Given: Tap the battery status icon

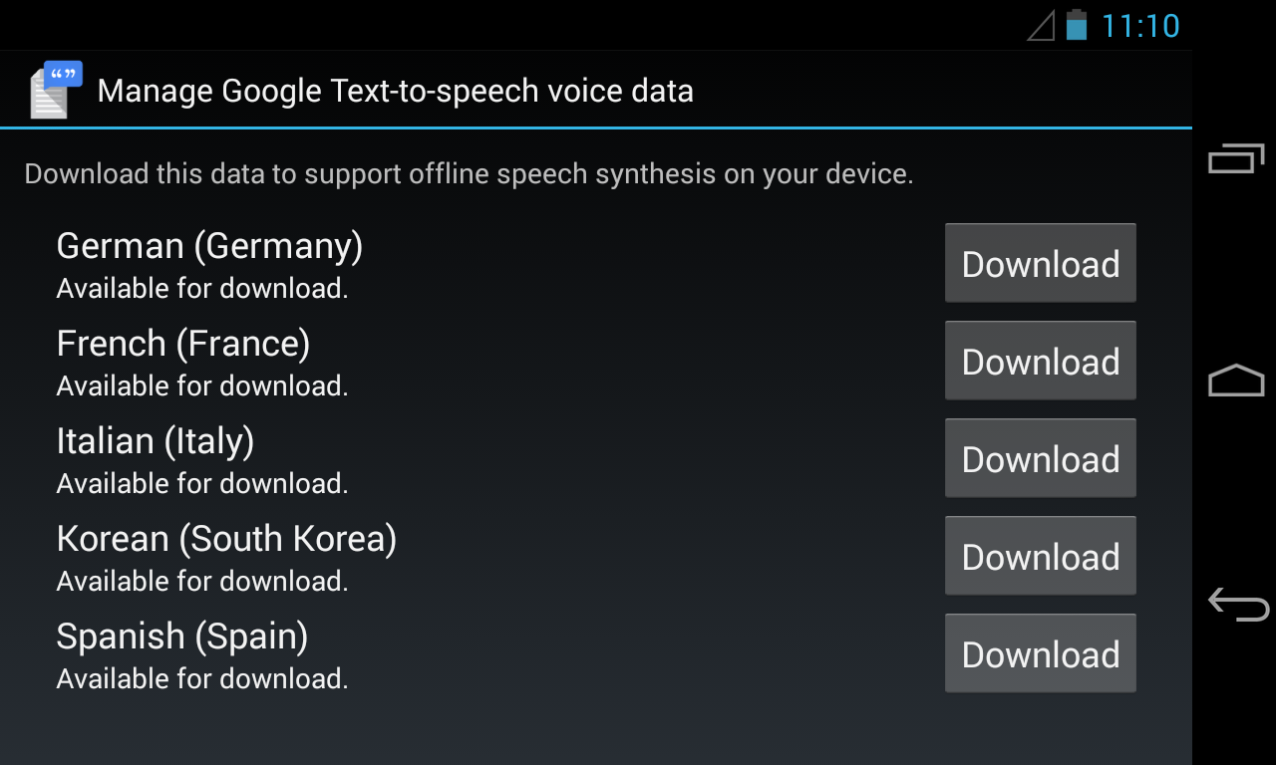Looking at the screenshot, I should coord(1076,25).
